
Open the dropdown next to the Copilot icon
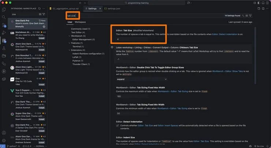pos(191,3)
